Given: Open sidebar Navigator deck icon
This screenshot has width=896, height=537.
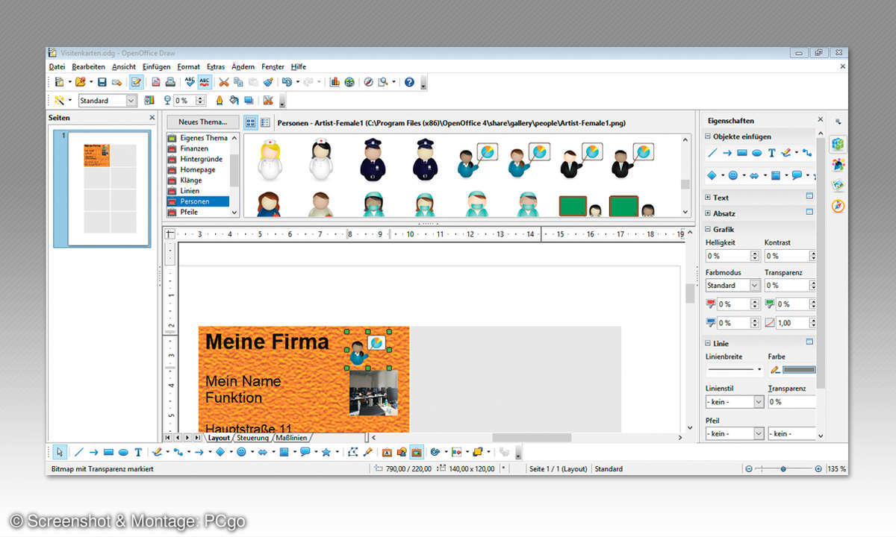Looking at the screenshot, I should coord(839,206).
